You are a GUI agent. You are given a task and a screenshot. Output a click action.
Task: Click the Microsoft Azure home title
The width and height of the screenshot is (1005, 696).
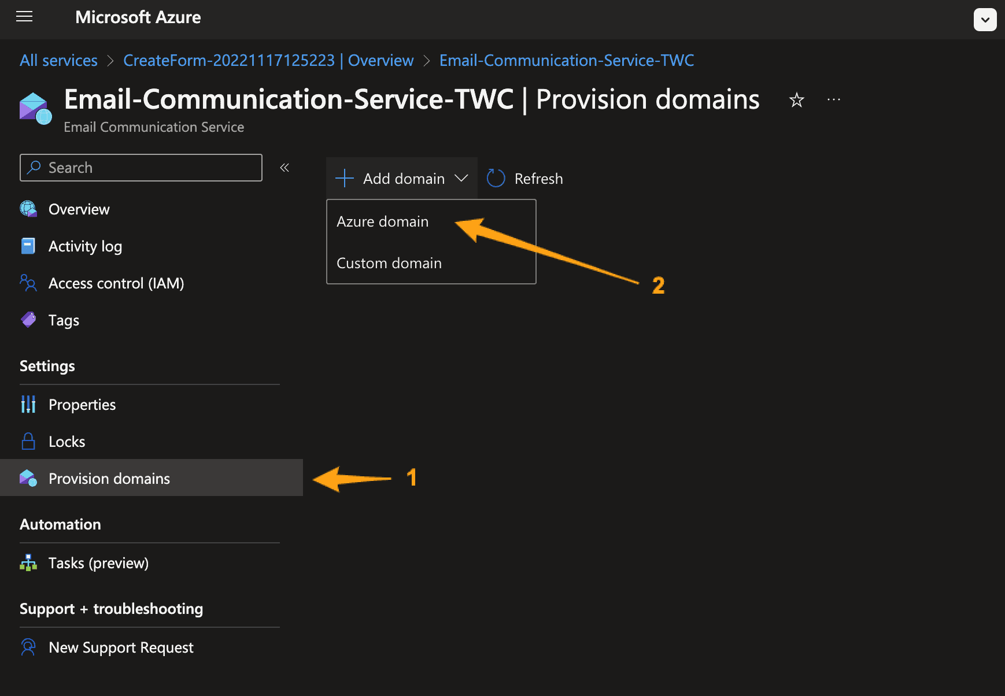[x=138, y=17]
